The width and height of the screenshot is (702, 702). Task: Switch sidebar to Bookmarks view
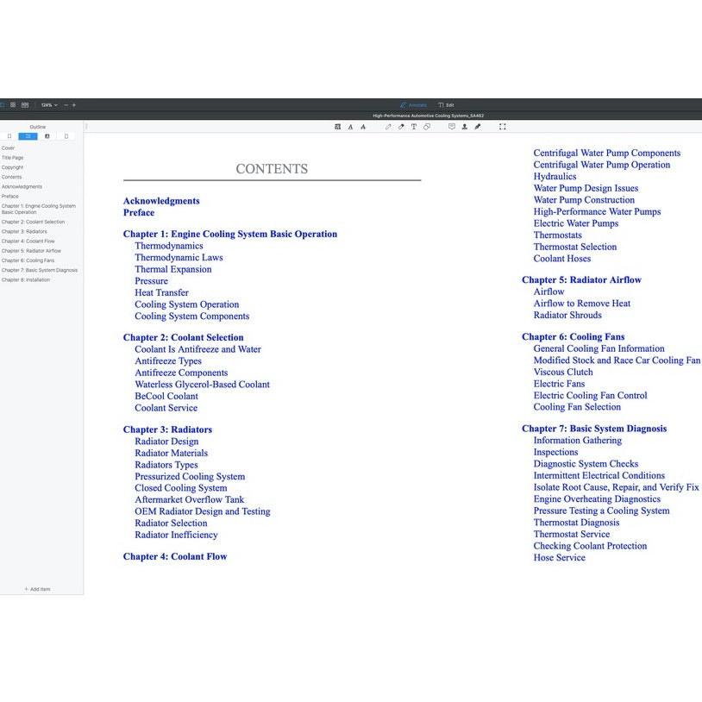(x=9, y=136)
